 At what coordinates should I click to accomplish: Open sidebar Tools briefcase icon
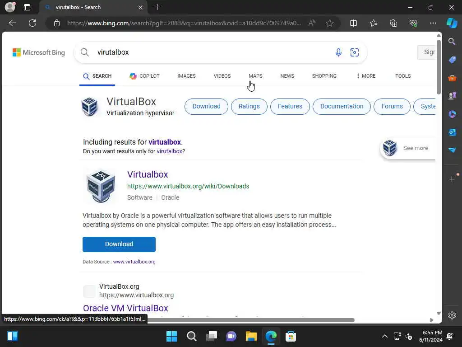point(452,78)
